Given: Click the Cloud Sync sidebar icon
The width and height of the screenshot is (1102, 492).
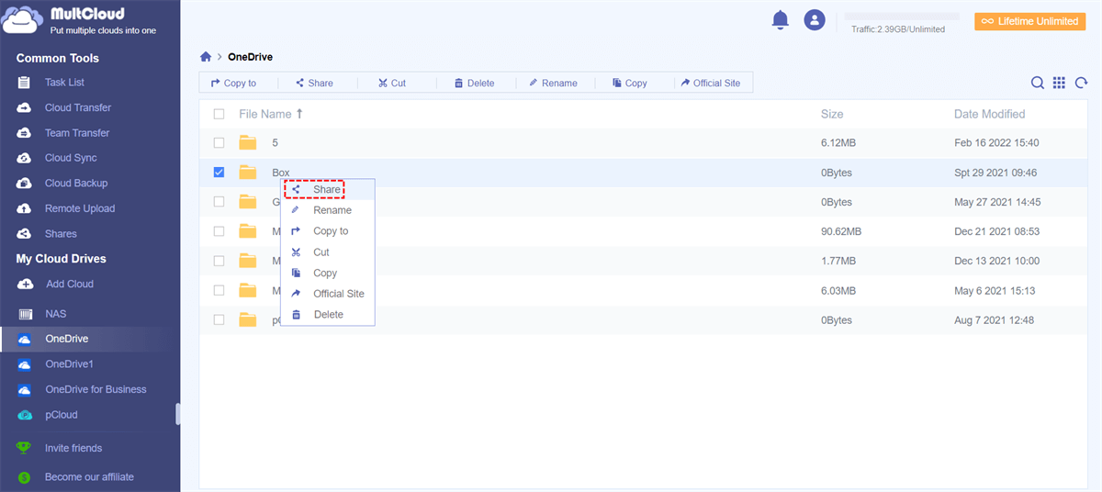Looking at the screenshot, I should pos(26,158).
